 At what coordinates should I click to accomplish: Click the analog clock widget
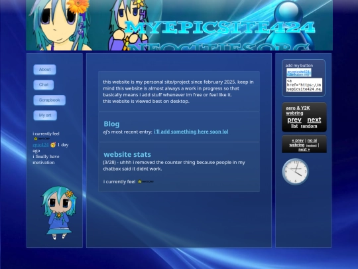(x=296, y=172)
